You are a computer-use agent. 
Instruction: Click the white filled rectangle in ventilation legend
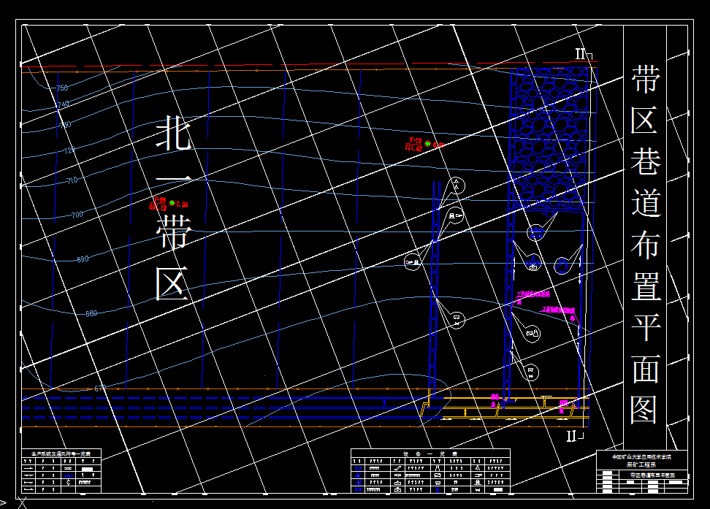pyautogui.click(x=87, y=469)
